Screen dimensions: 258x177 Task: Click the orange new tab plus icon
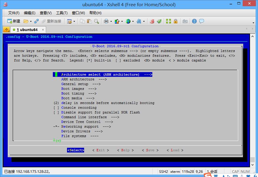tap(6, 30)
